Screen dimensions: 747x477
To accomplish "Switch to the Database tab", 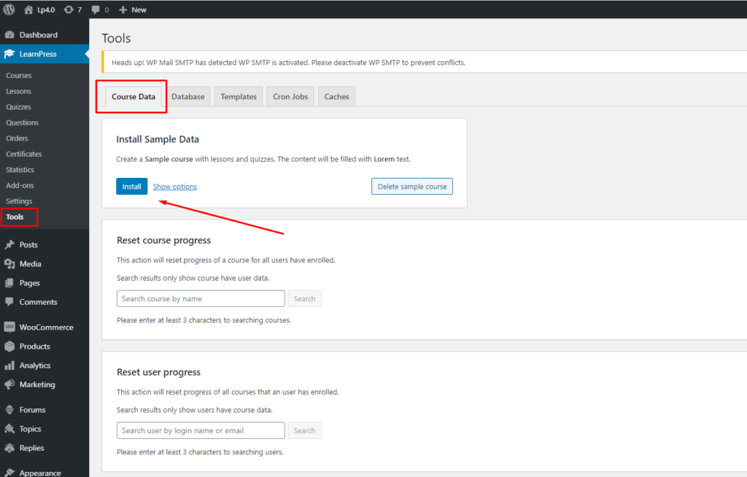I will (x=188, y=97).
